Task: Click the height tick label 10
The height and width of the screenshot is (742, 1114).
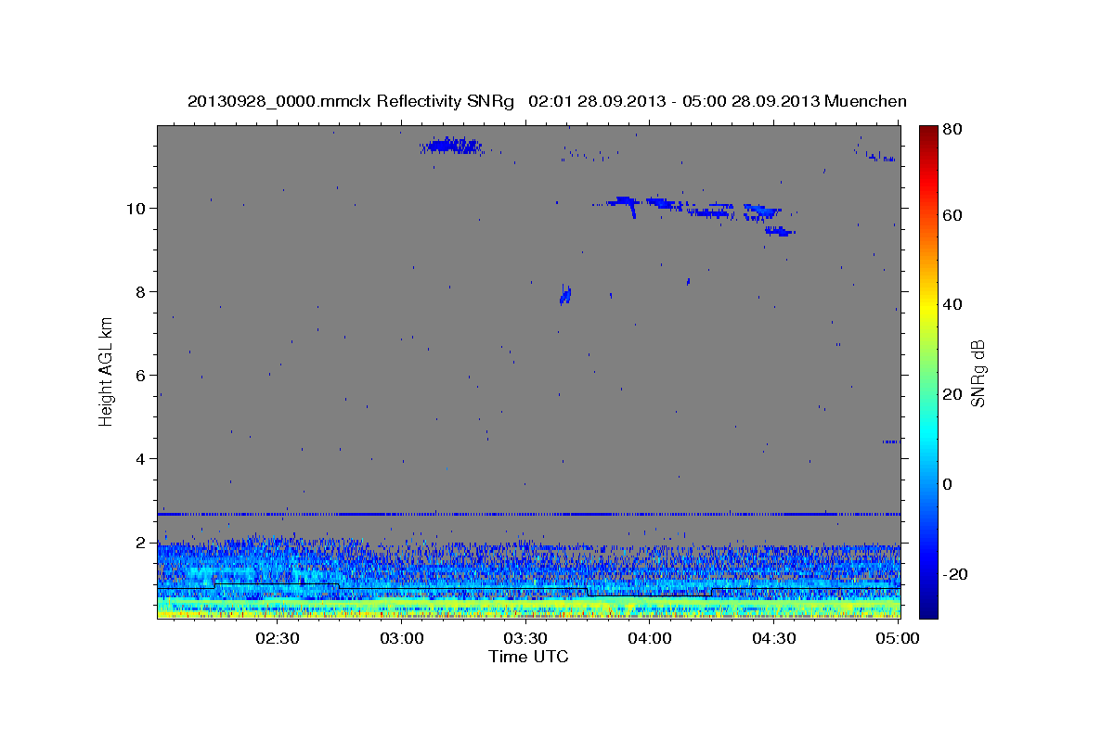Action: tap(136, 209)
